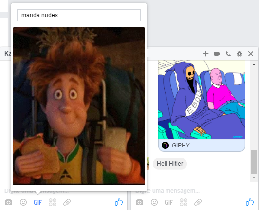The height and width of the screenshot is (210, 259).
Task: Open emoji picker in right chat
Action: [x=154, y=202]
